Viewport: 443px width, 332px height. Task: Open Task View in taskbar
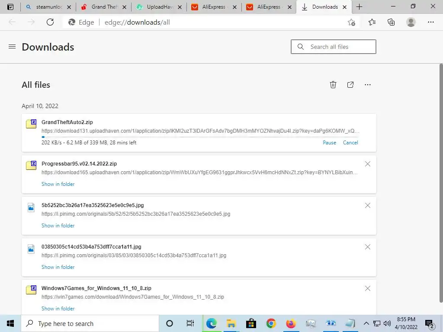[x=190, y=323]
